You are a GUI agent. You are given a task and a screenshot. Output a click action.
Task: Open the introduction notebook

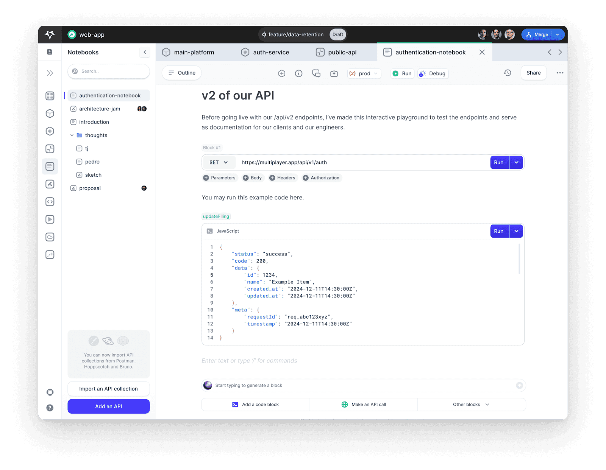pyautogui.click(x=109, y=122)
